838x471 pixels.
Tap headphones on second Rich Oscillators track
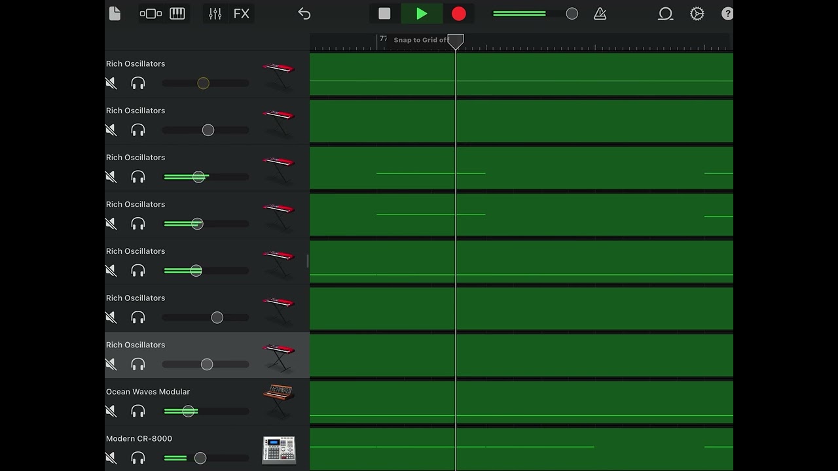(138, 130)
